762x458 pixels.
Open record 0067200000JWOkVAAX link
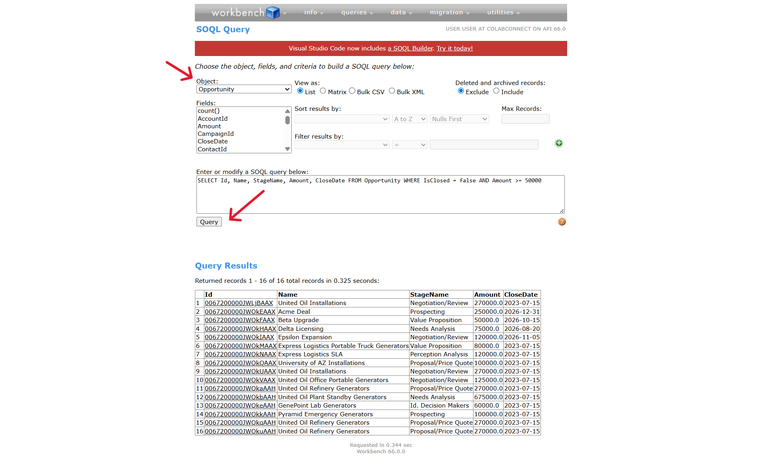tap(240, 380)
